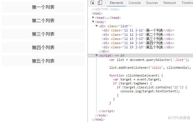
Task: Click the 第三个列表 list item on the page
Action: [43, 34]
